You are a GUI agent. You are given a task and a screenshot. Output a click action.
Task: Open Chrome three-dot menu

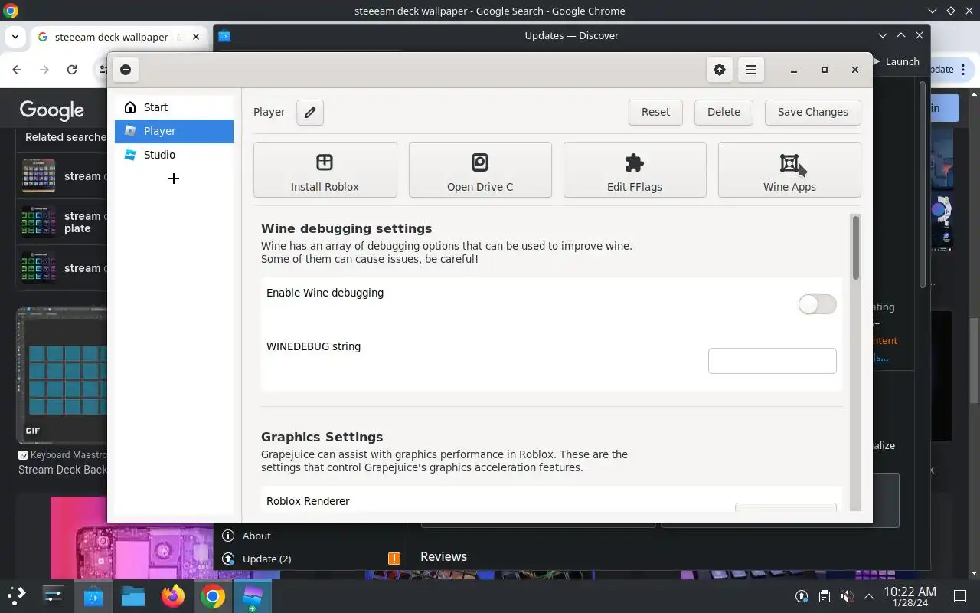(963, 70)
